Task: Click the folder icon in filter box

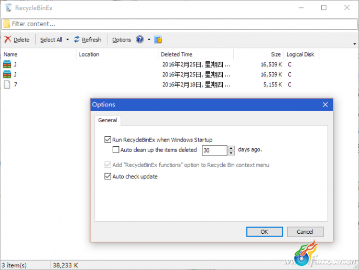Action: point(7,24)
